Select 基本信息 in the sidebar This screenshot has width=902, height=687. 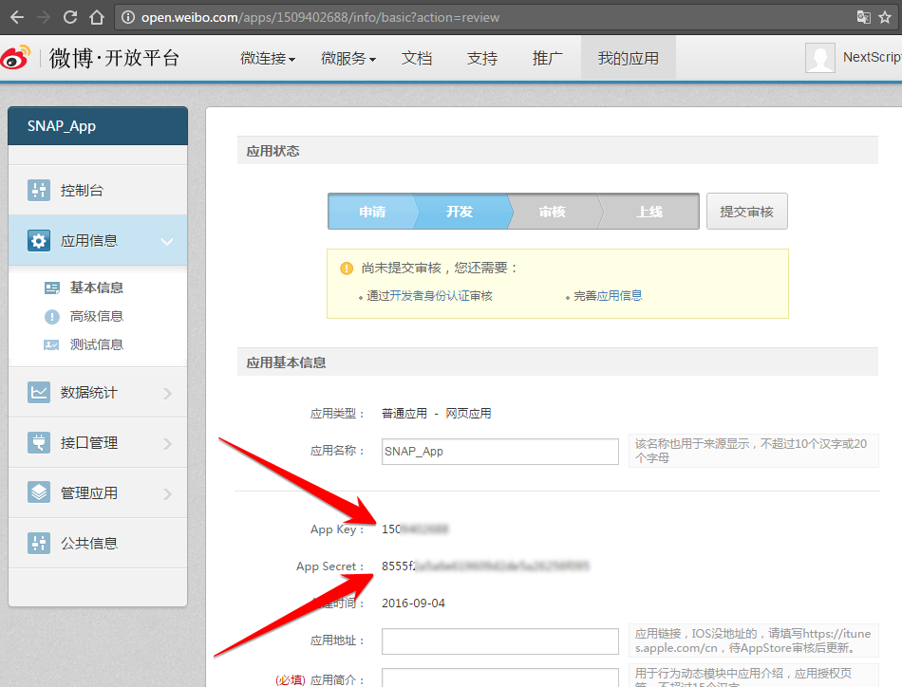pos(97,288)
